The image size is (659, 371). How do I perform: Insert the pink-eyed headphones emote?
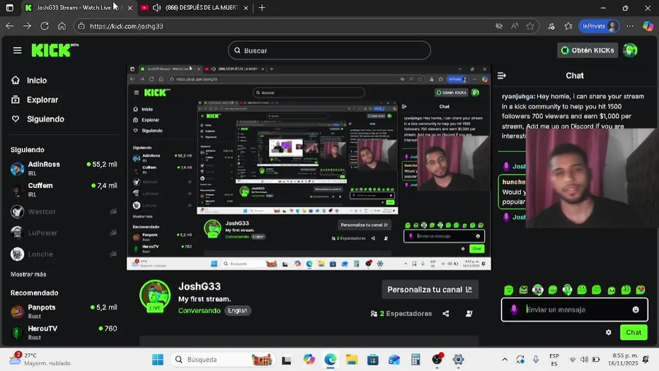[x=538, y=290]
